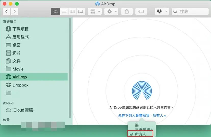This screenshot has width=211, height=137.
Task: Open the gear action menu
Action: click(111, 11)
